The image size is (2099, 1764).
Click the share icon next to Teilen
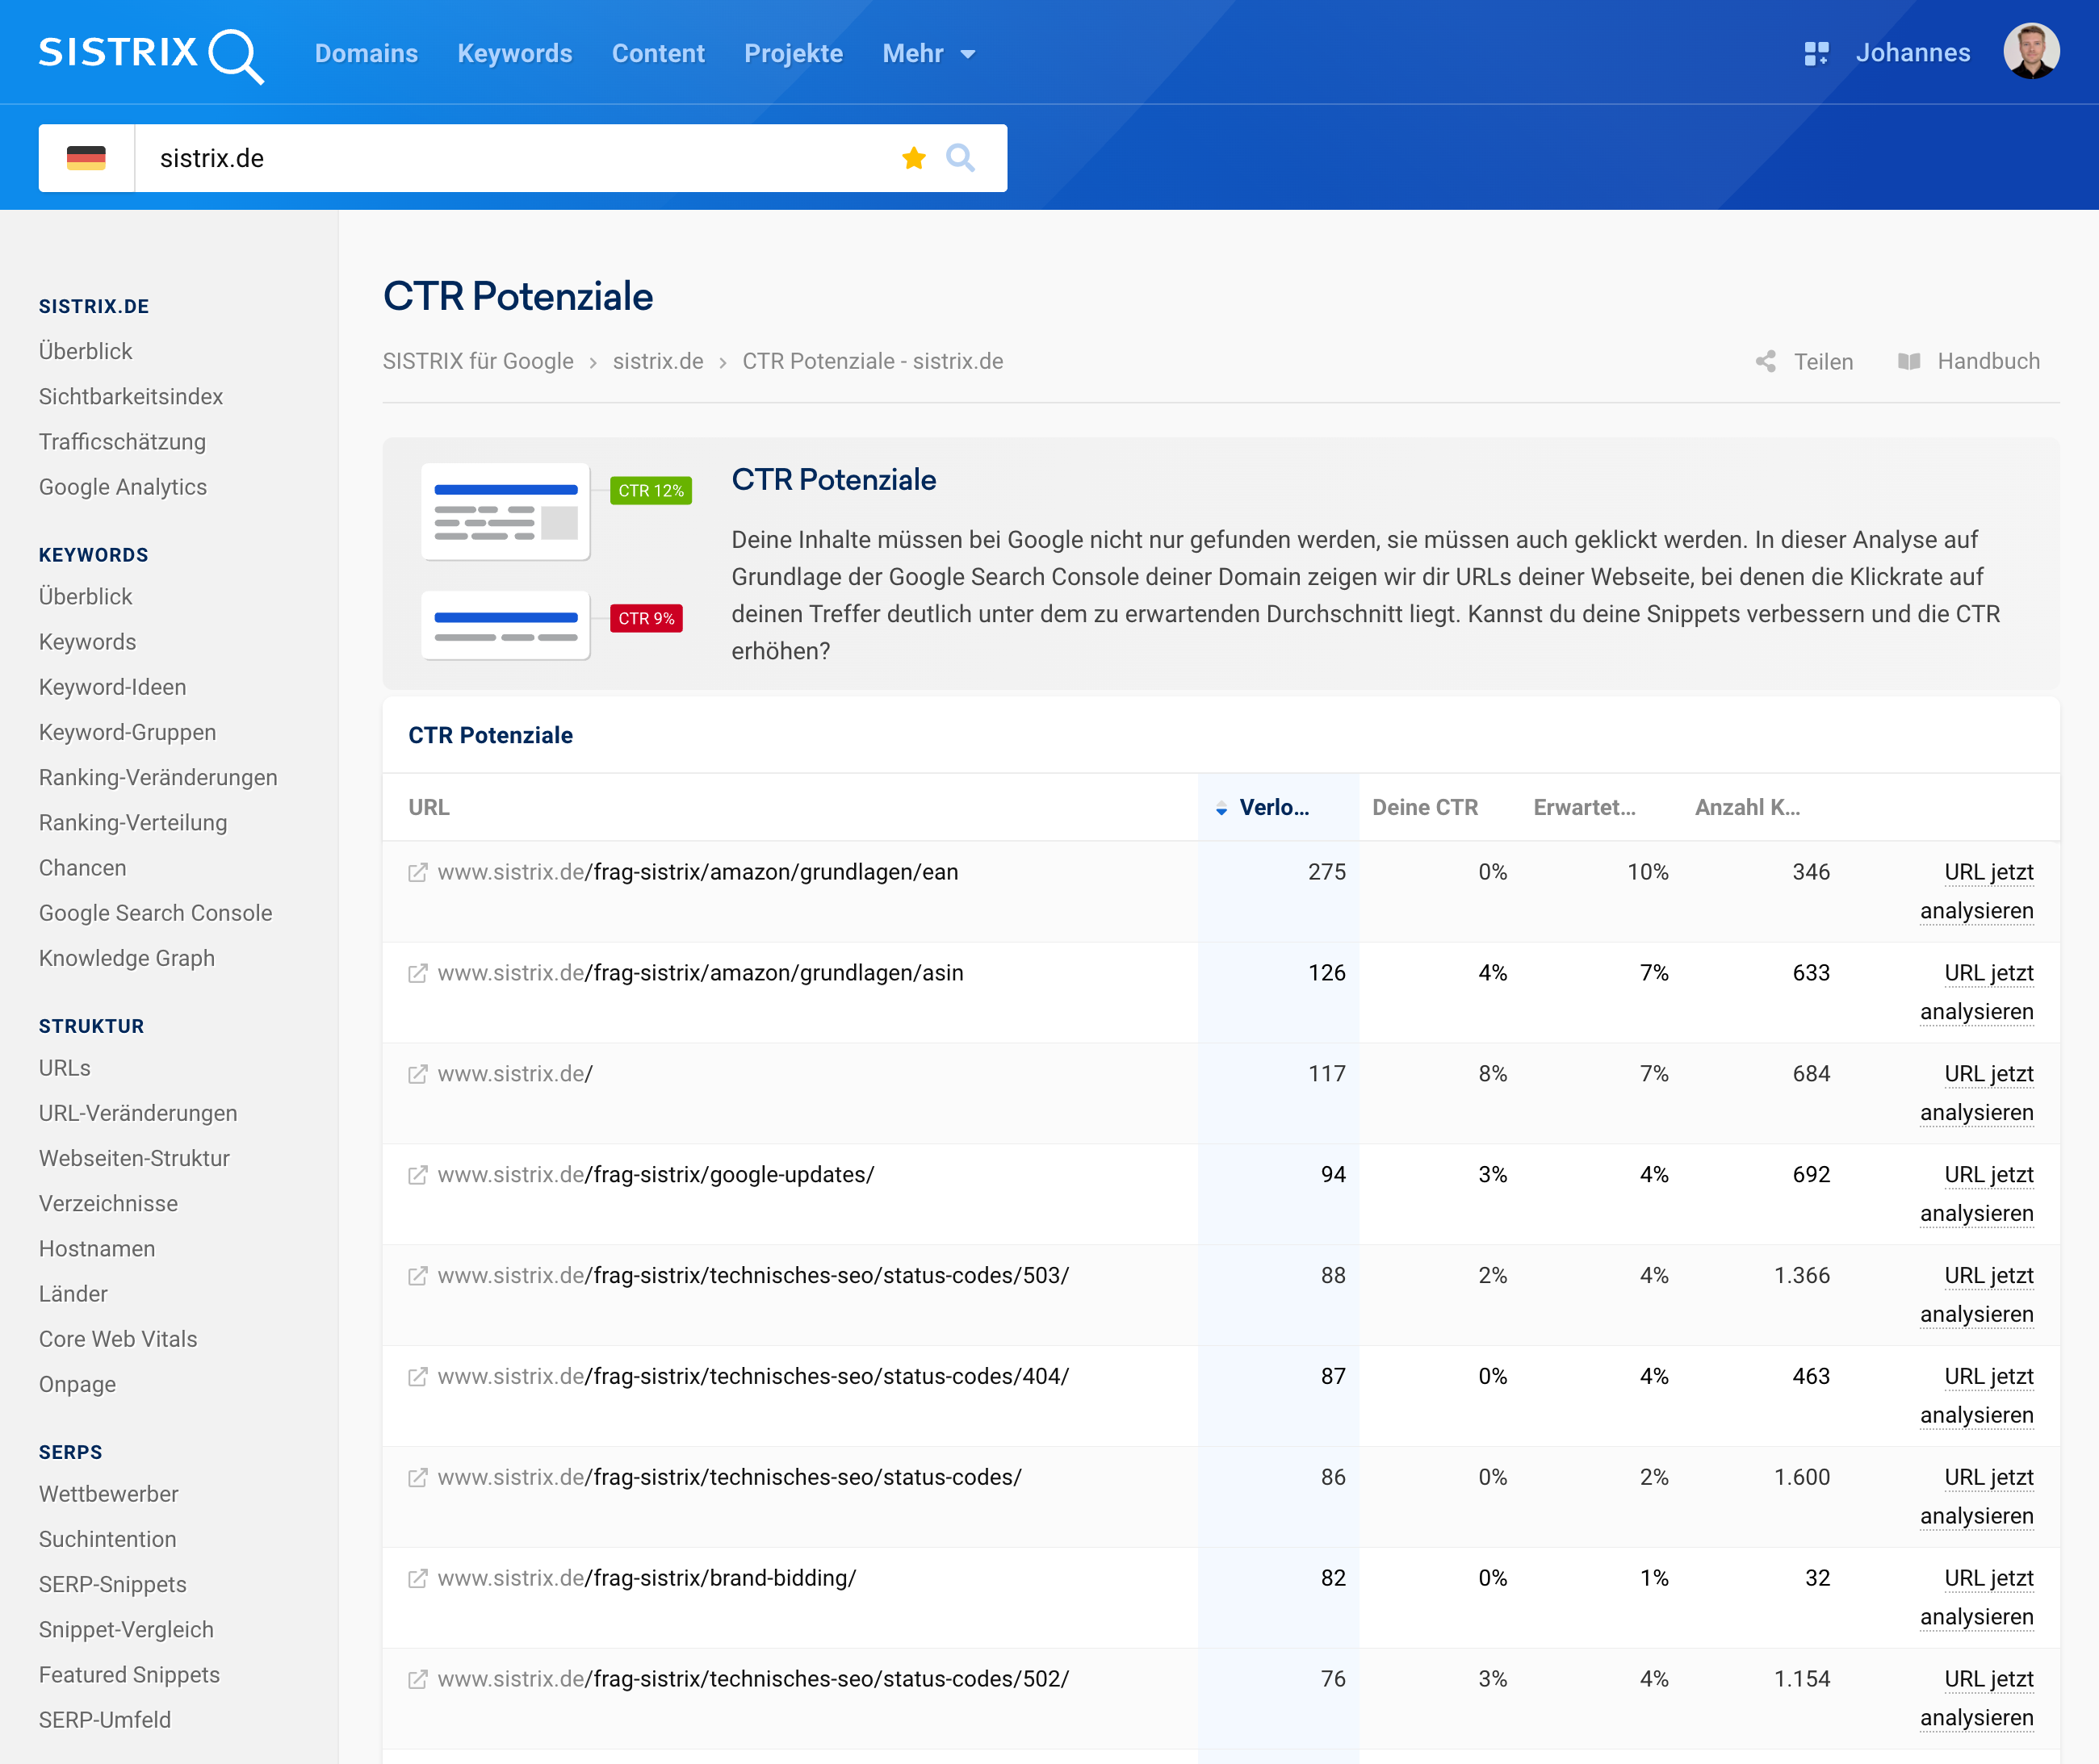click(x=1766, y=362)
